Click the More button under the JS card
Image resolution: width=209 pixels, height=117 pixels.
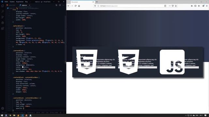(179, 68)
